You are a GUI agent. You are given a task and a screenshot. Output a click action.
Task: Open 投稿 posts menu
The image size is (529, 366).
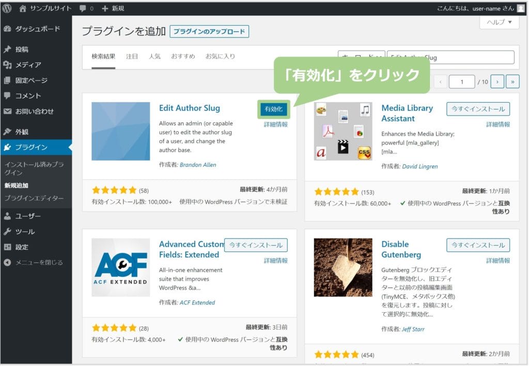(36, 50)
